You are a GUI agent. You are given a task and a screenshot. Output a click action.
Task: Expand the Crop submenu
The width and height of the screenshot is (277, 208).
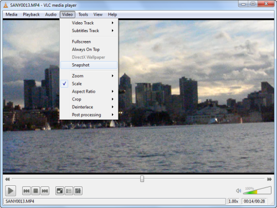[89, 99]
